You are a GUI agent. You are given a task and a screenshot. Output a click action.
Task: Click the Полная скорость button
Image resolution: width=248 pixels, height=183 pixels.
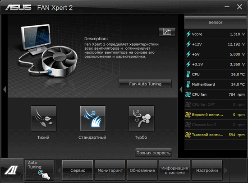[153, 153]
